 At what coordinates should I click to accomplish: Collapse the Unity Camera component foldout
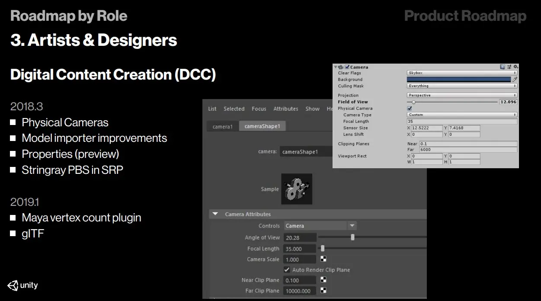coord(336,67)
